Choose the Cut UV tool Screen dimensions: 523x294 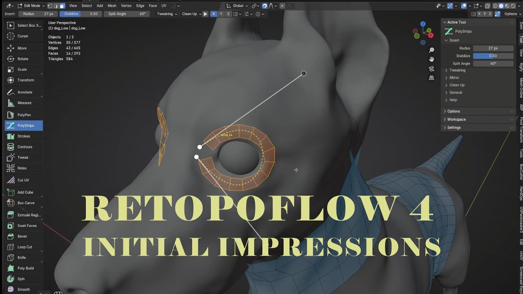tap(24, 180)
